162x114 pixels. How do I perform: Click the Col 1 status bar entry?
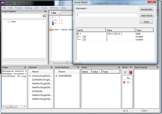click(145, 111)
